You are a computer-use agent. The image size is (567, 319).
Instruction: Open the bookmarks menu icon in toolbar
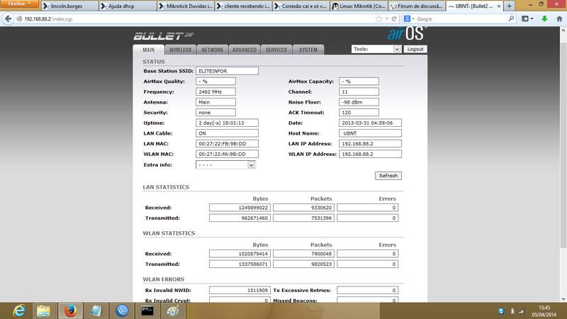point(527,19)
